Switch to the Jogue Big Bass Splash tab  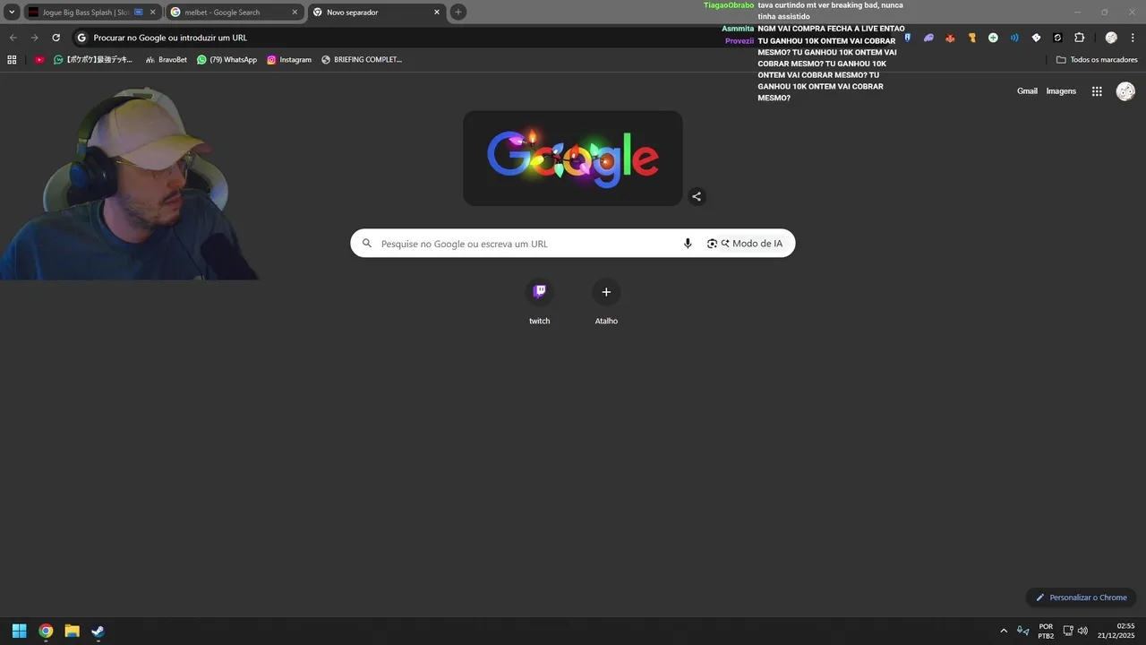tap(92, 13)
